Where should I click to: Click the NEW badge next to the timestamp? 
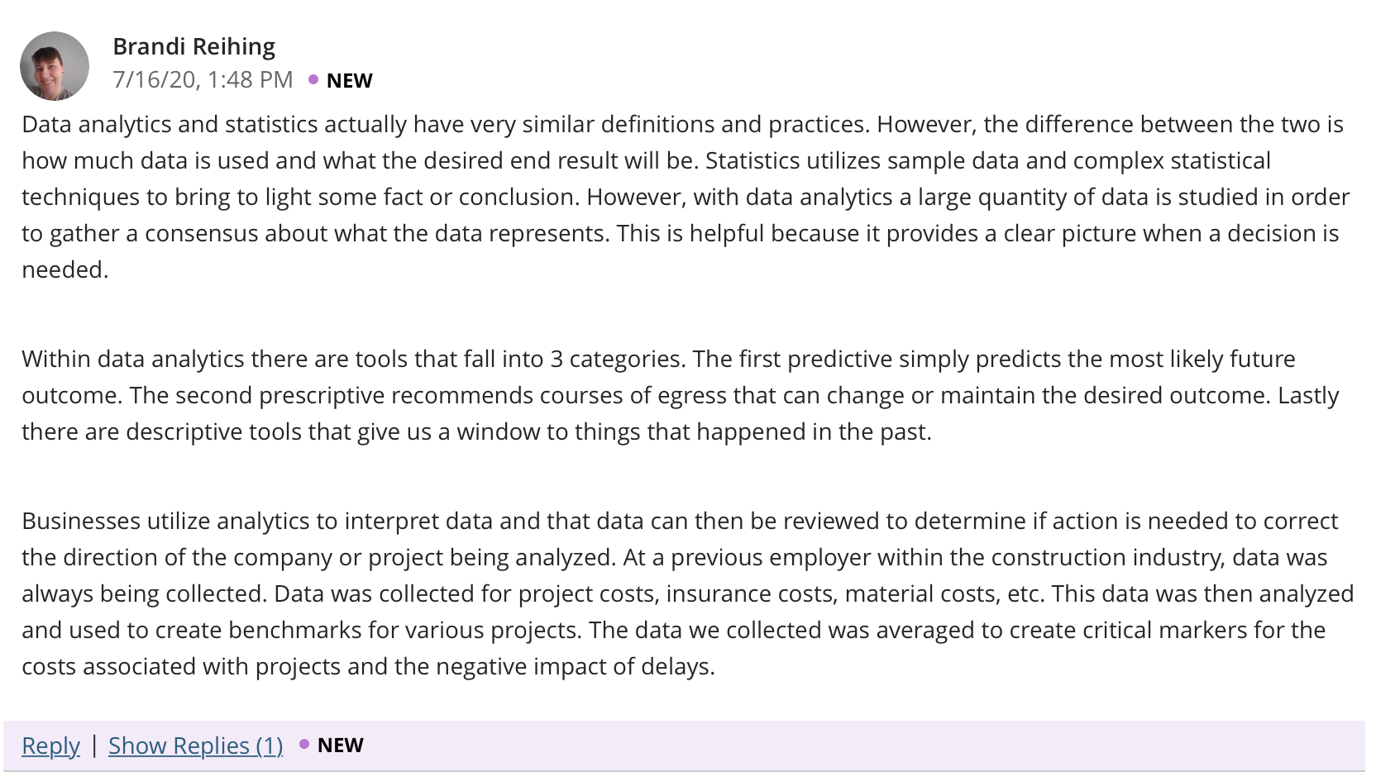(349, 80)
